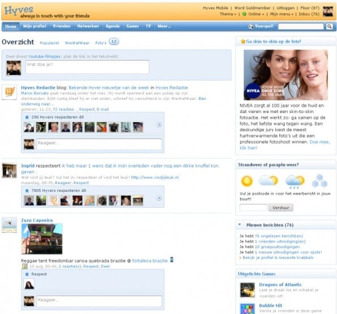Click Bekijk je profiel & nieuwste krabbels
The image size is (337, 314).
(278, 258)
